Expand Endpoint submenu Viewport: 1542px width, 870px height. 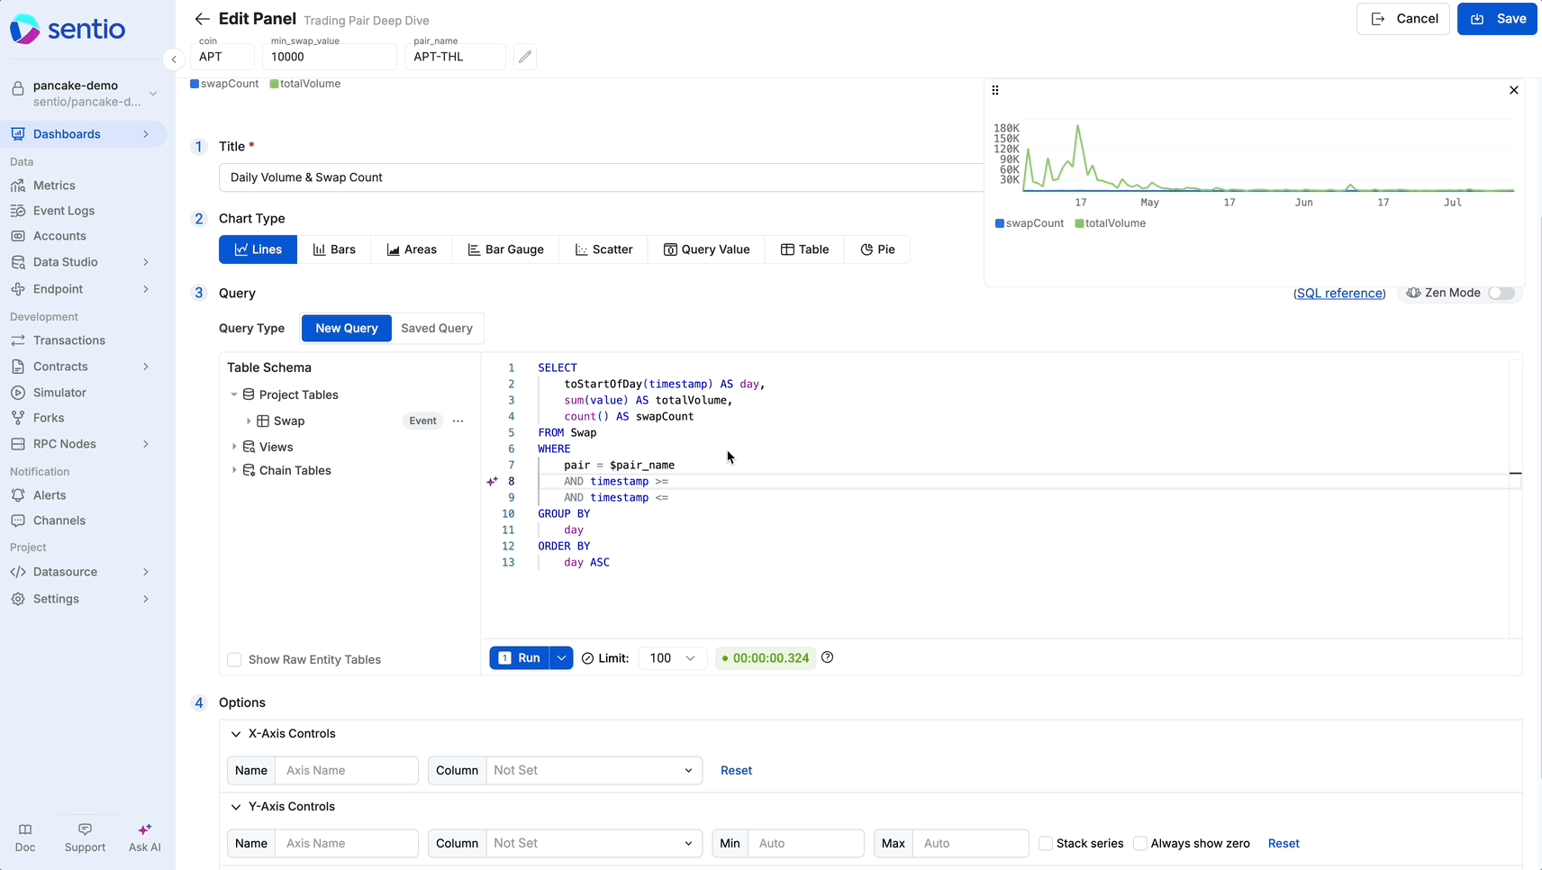[x=146, y=289]
